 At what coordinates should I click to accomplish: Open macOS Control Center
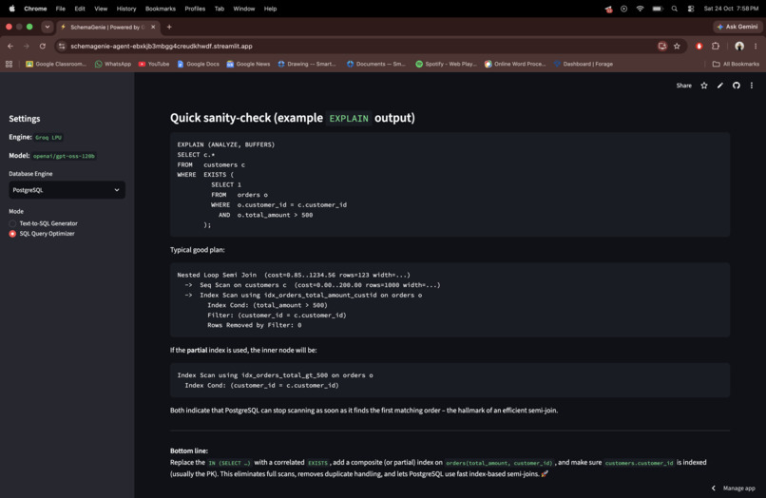pyautogui.click(x=691, y=9)
